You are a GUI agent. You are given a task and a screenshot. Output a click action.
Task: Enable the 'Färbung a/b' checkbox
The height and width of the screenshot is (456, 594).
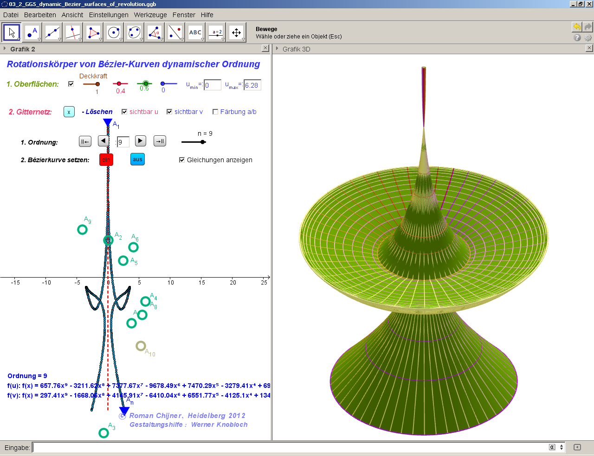tap(215, 112)
